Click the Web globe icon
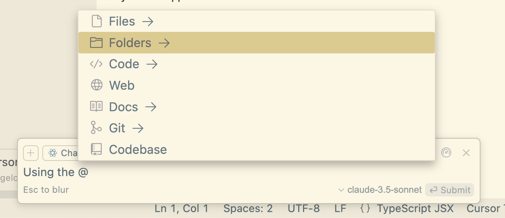The width and height of the screenshot is (505, 218). point(97,85)
